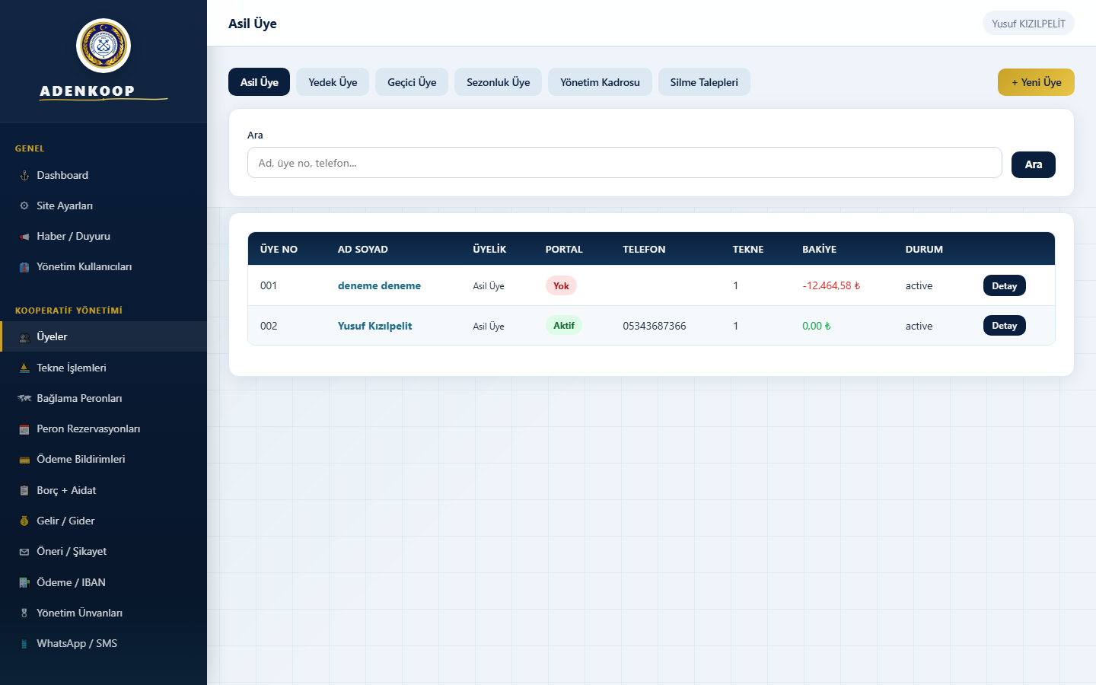The height and width of the screenshot is (685, 1096).
Task: Focus the member search input field
Action: point(624,163)
